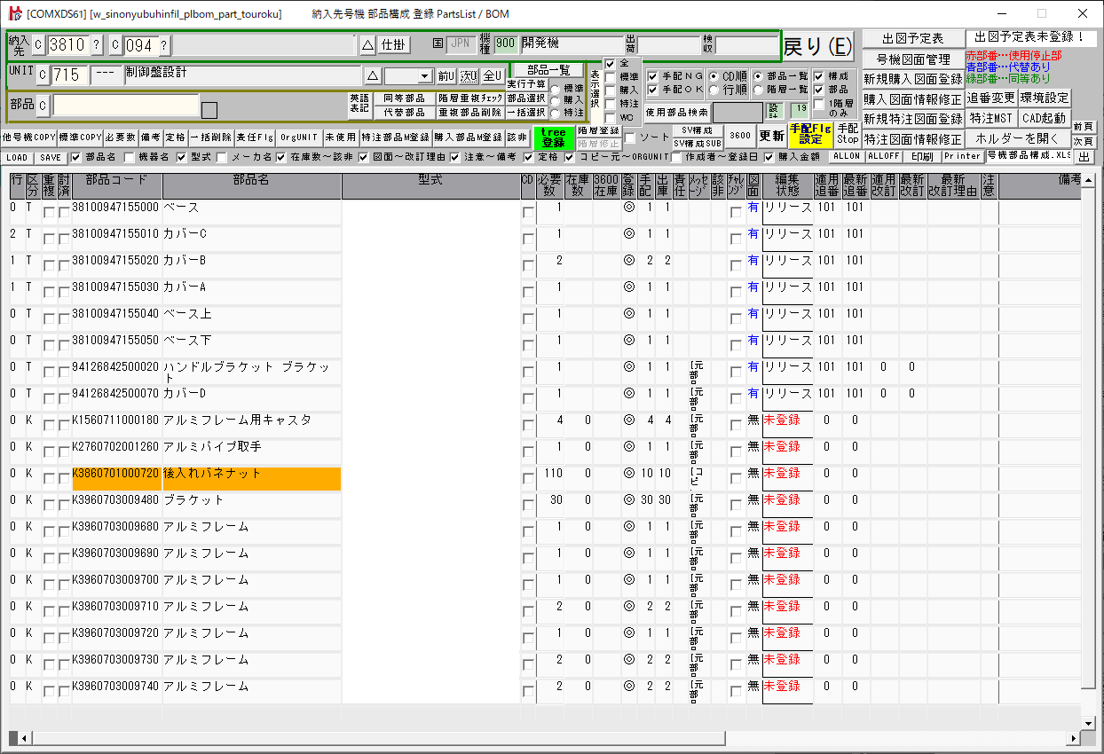The image size is (1104, 754).
Task: Select the highlighted 後入れバネナット row
Action: (x=251, y=474)
